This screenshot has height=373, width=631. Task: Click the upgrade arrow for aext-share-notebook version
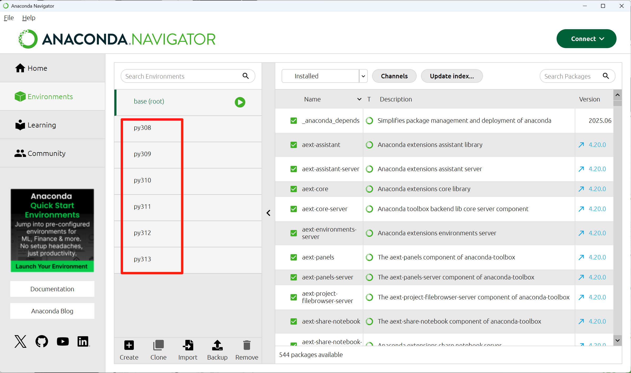point(581,321)
